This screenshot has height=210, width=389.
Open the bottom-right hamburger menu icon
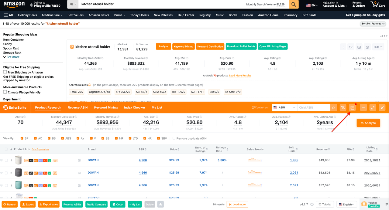tap(387, 204)
